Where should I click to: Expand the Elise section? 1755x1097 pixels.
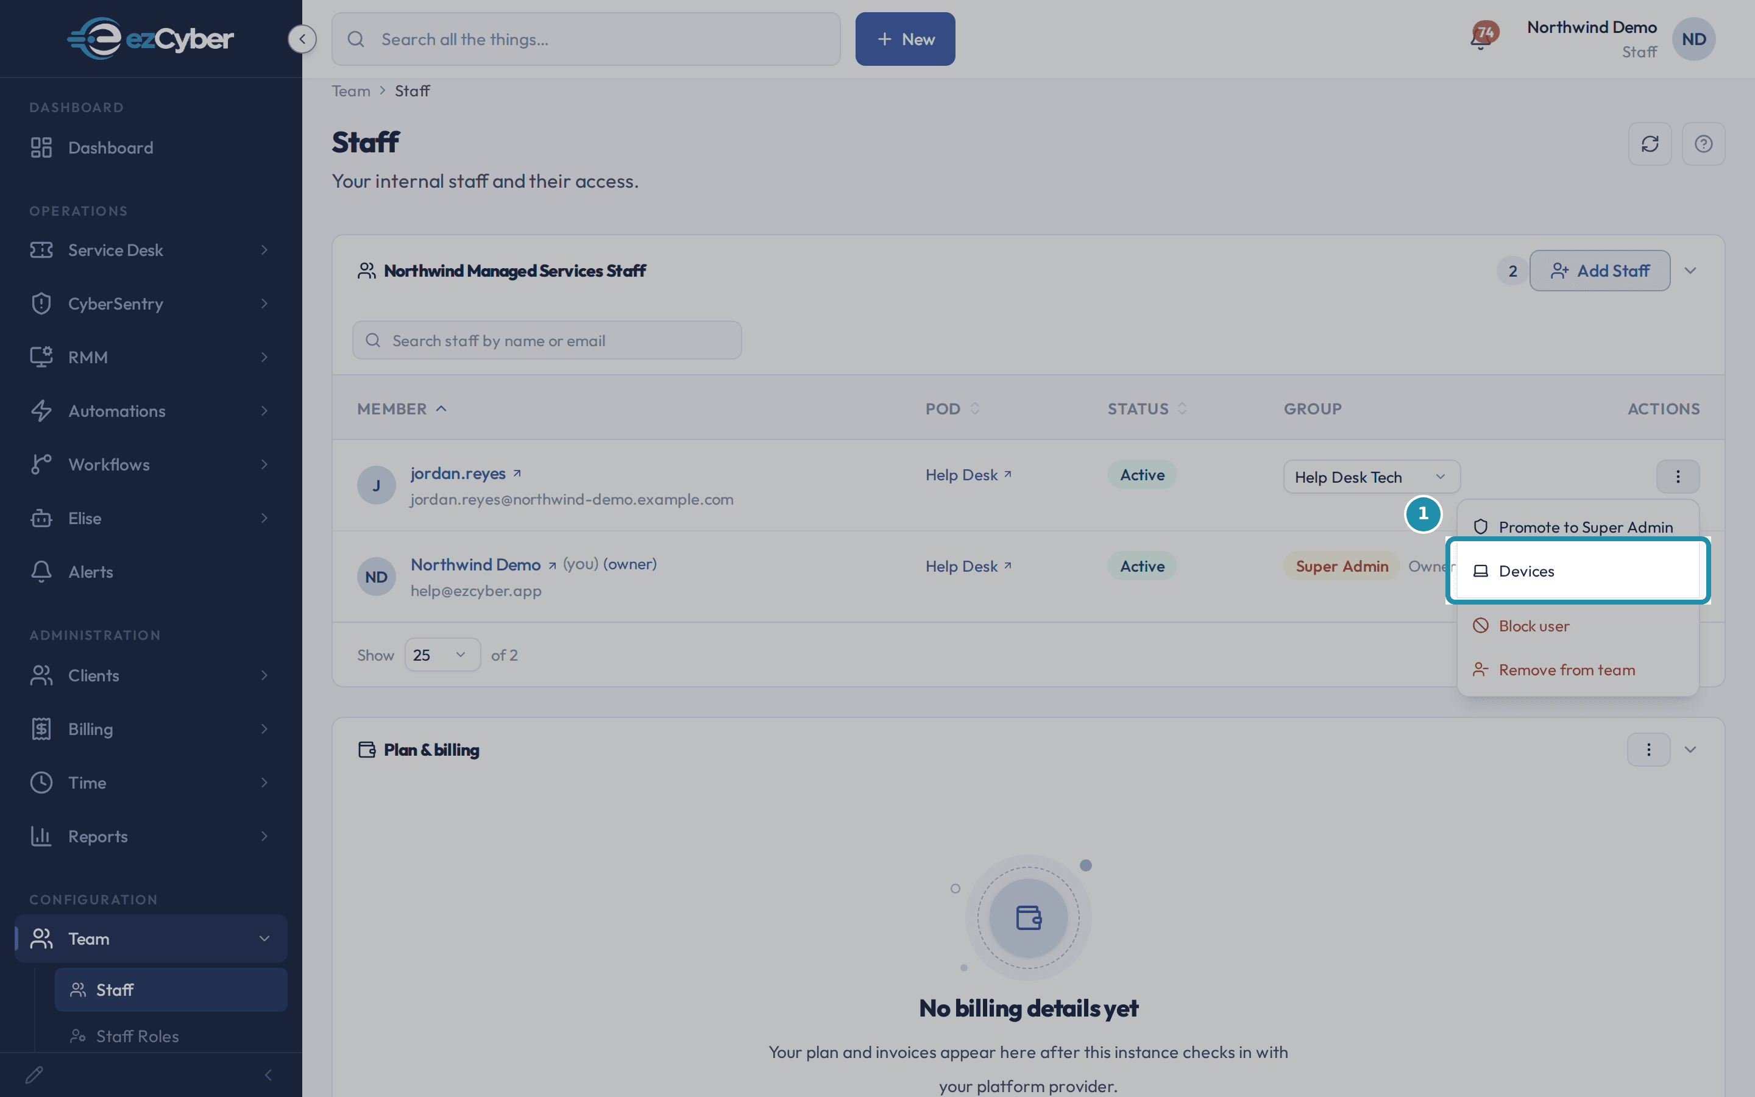(151, 518)
